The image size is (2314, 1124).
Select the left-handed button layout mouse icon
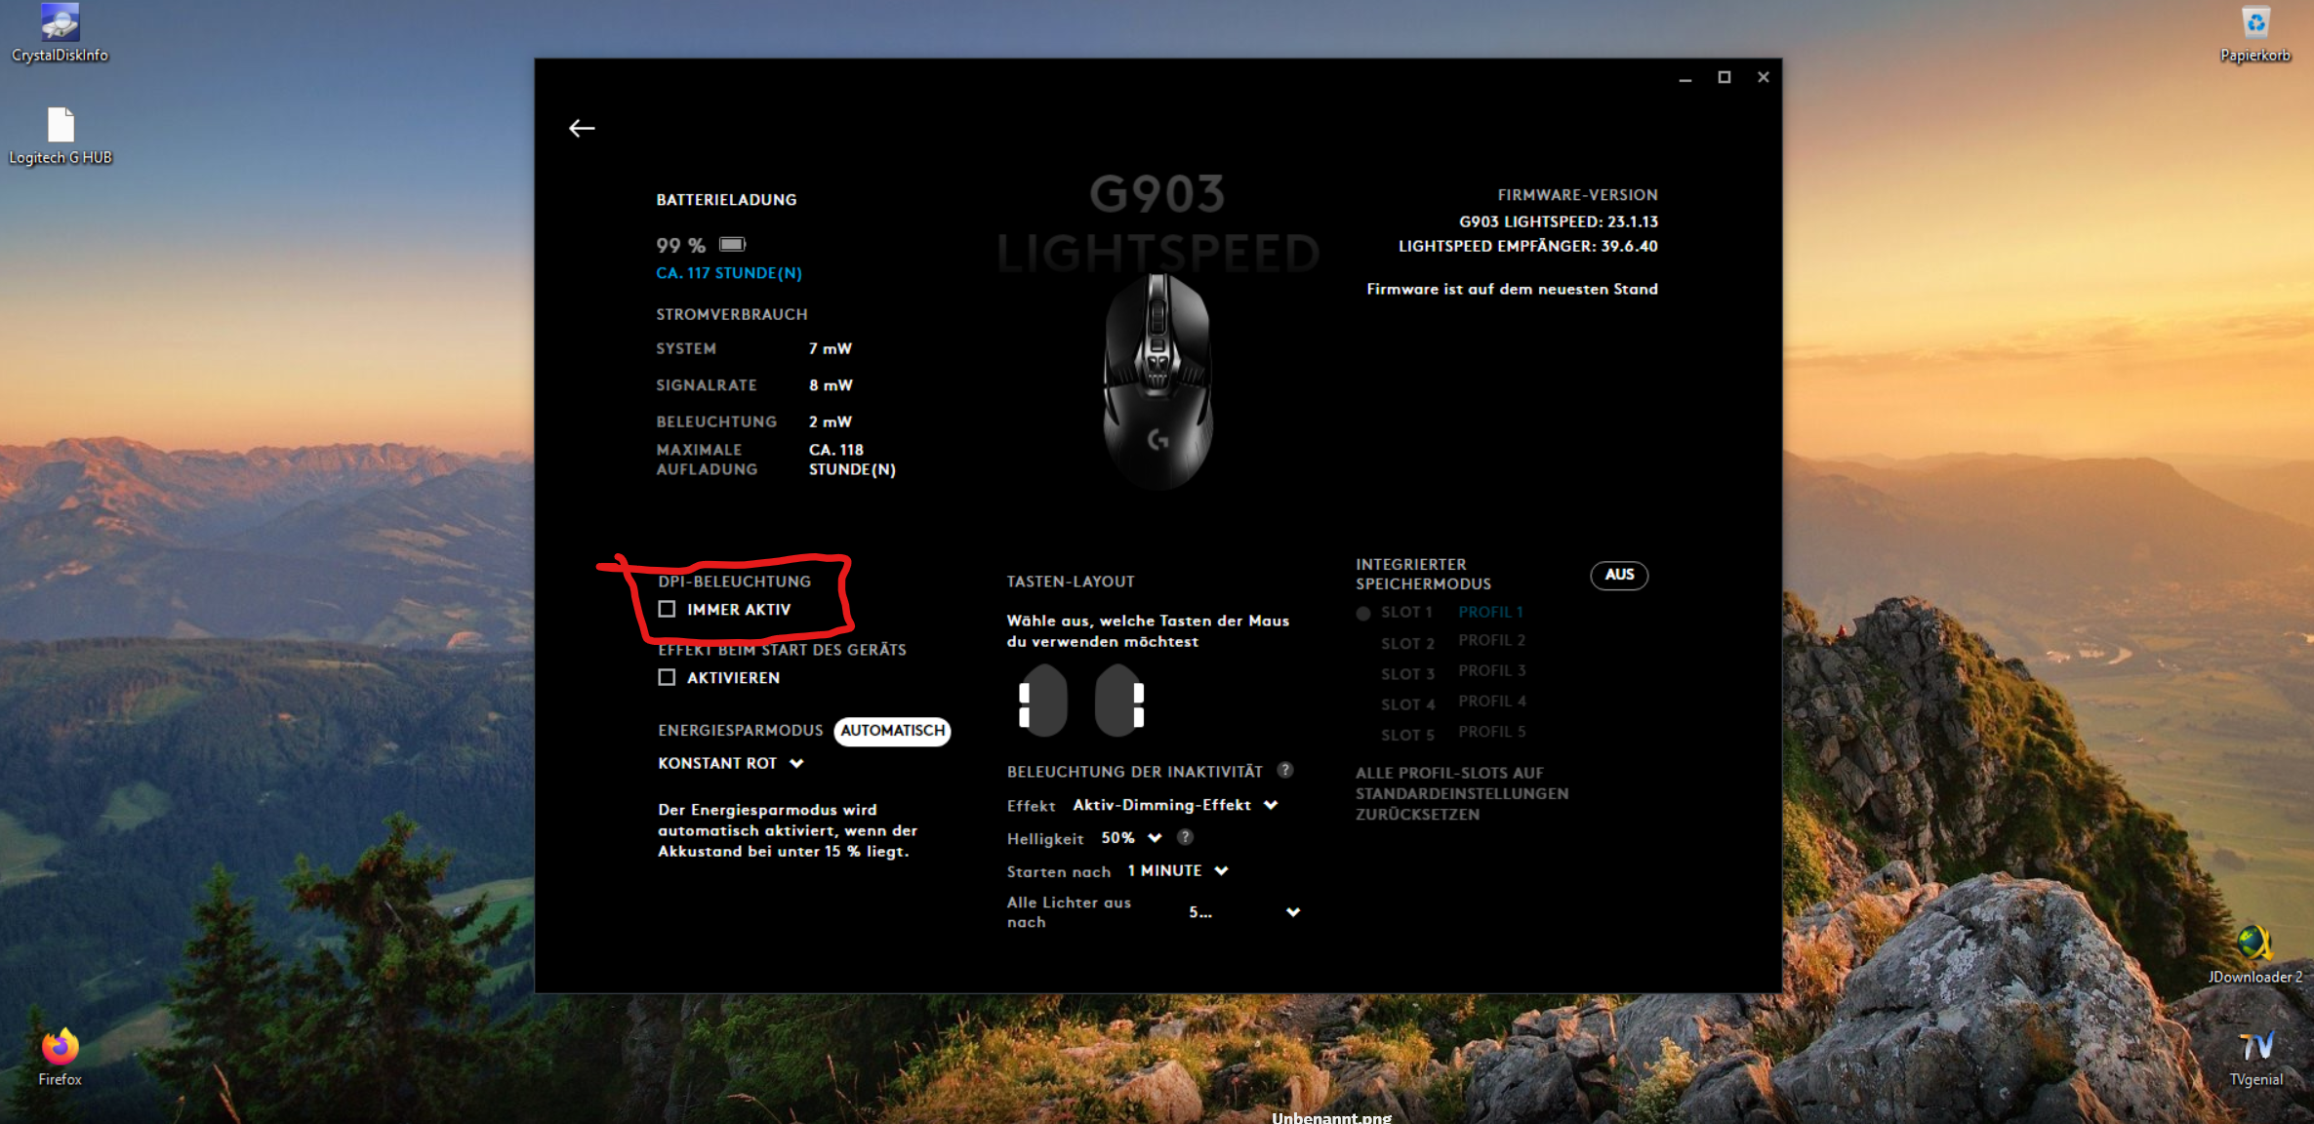pyautogui.click(x=1041, y=702)
